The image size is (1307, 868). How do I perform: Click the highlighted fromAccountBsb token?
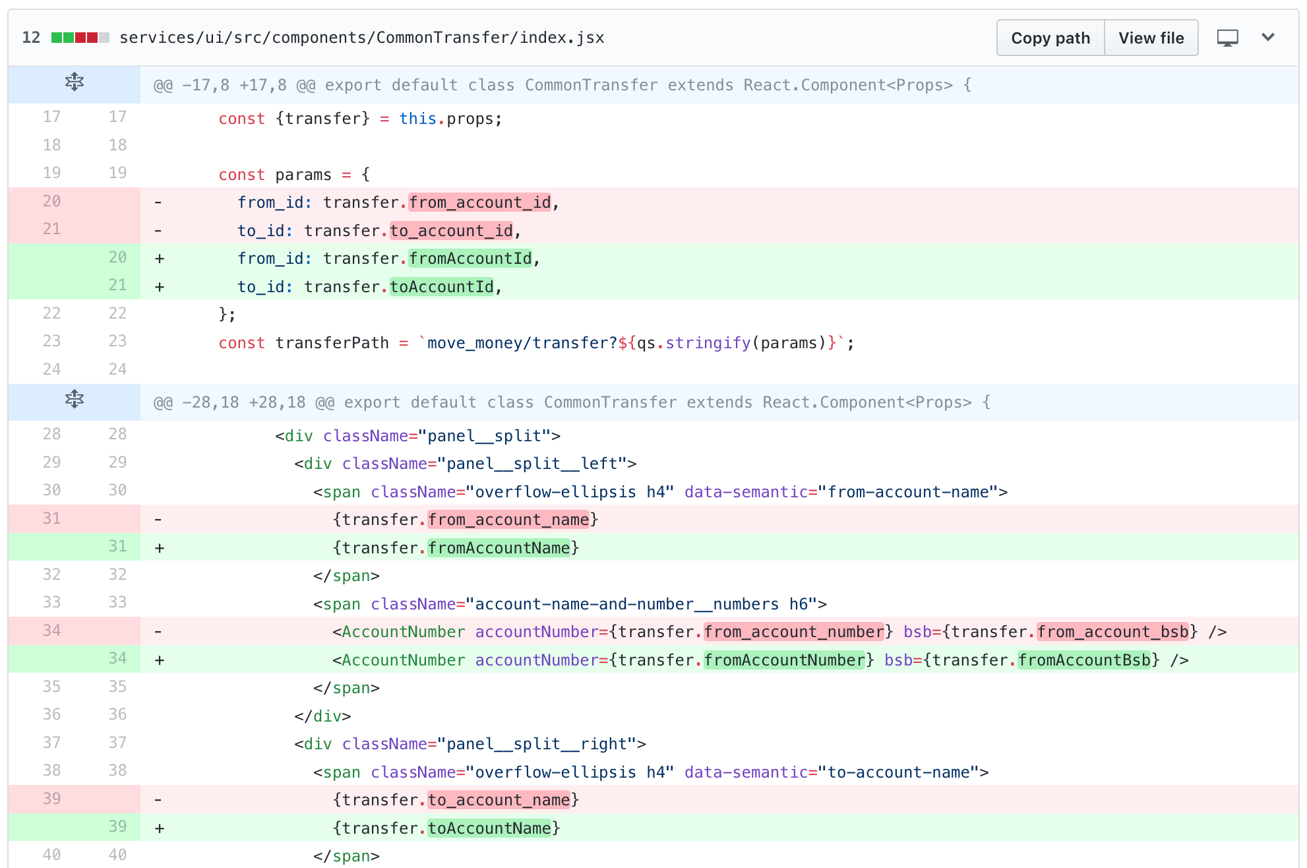[1085, 660]
